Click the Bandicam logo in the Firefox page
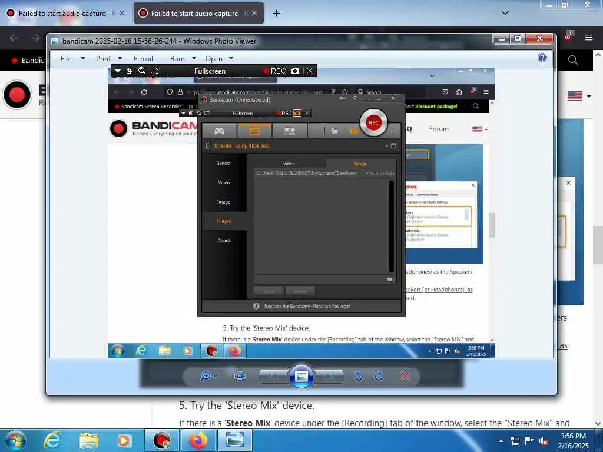Image resolution: width=603 pixels, height=452 pixels. [x=17, y=95]
